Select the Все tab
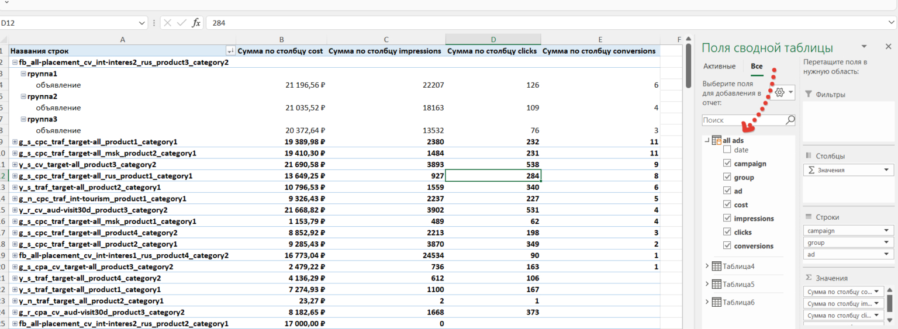 757,67
